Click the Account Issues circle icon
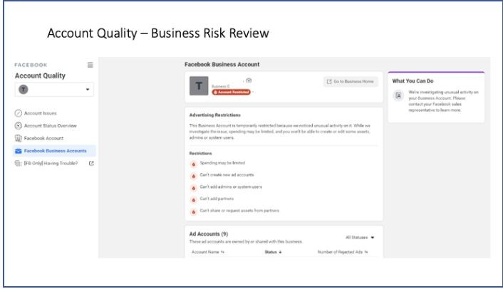 point(19,113)
